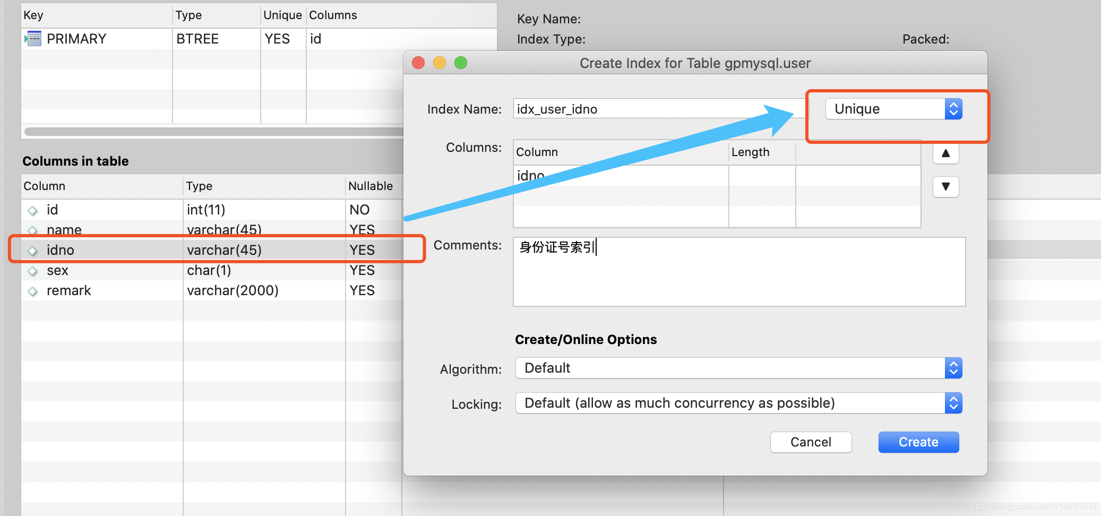Click the varchar(2000) type cell
The height and width of the screenshot is (516, 1101).
pos(264,290)
